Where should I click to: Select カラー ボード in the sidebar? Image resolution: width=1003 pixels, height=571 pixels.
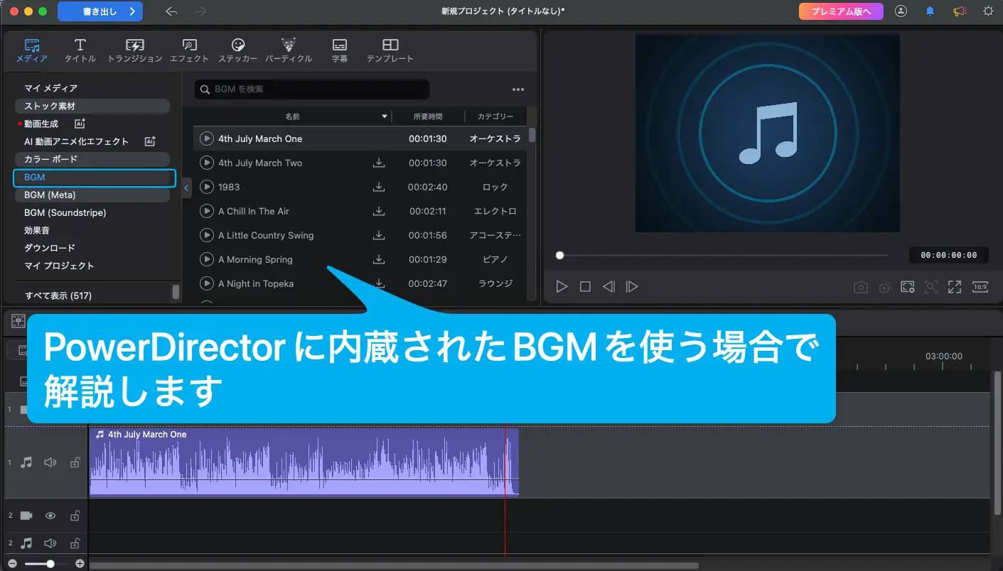click(92, 159)
